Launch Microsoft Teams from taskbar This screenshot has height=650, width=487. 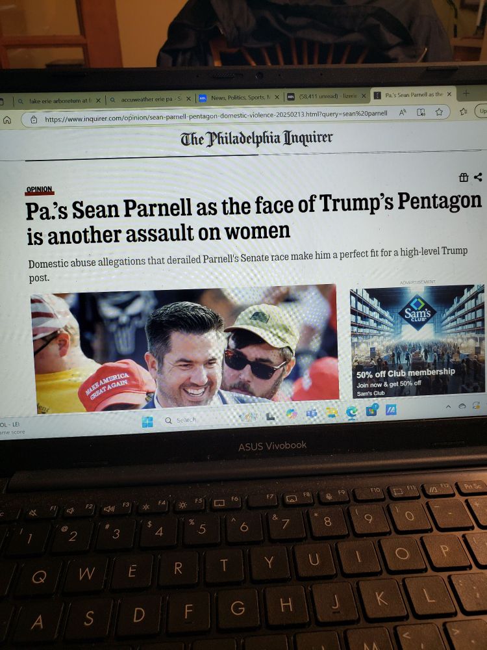(312, 413)
